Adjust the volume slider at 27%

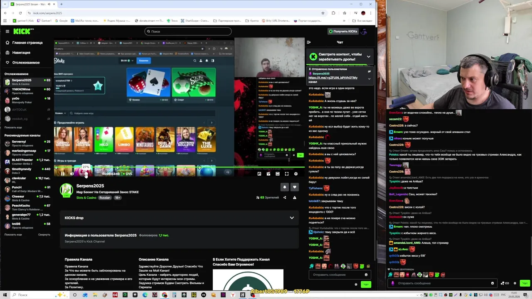tap(86, 174)
